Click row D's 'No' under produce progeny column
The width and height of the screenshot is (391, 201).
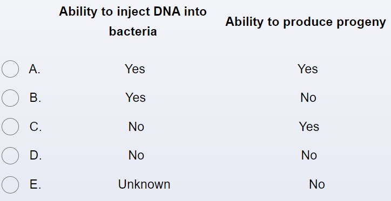(x=309, y=156)
